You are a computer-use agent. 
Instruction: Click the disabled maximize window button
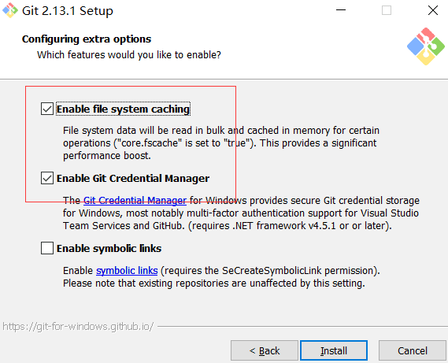point(387,10)
